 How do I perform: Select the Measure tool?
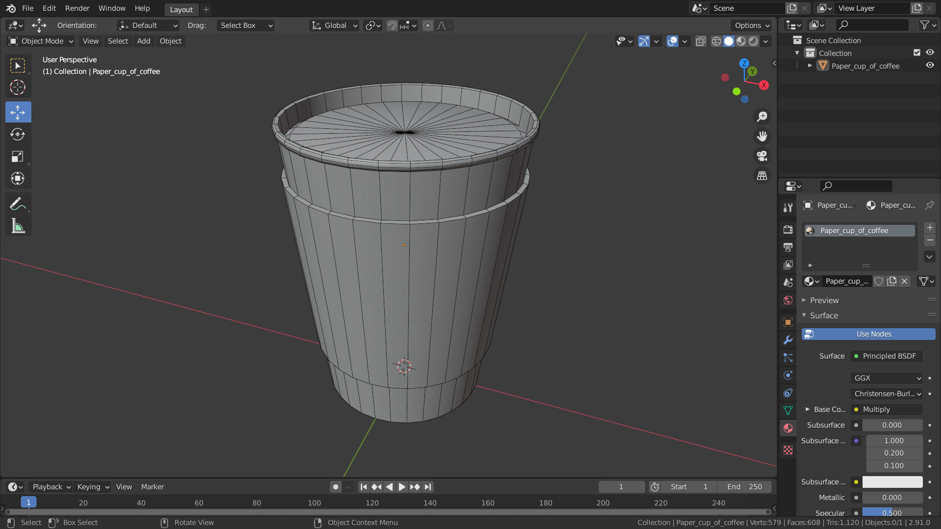[x=18, y=226]
